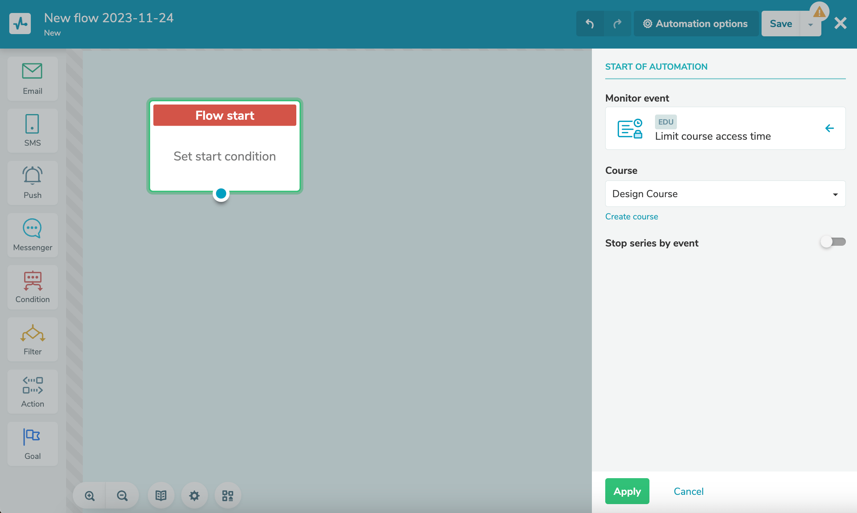
Task: Add a Goal block
Action: pyautogui.click(x=32, y=444)
